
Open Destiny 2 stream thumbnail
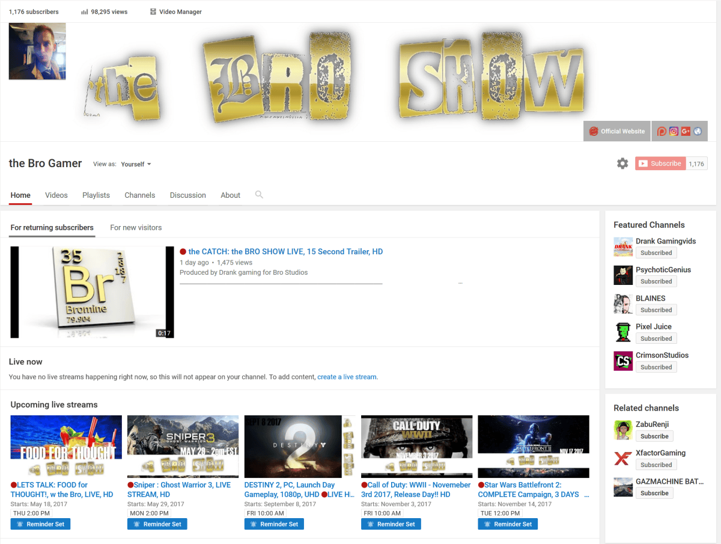coord(300,446)
